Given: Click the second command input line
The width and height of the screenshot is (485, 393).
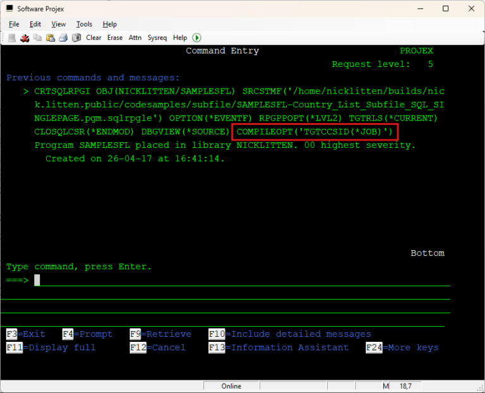Looking at the screenshot, I should (x=225, y=293).
